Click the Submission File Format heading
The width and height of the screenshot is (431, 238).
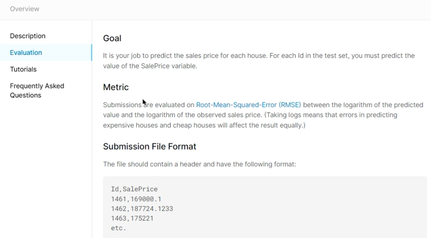point(150,146)
